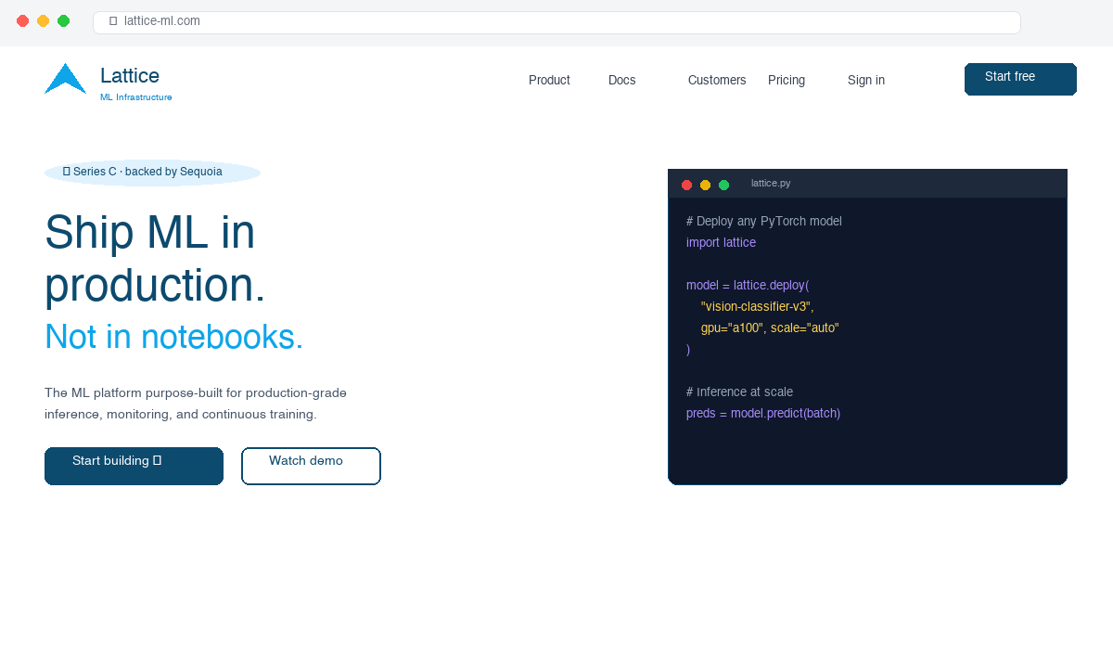
Task: Click the Watch demo button
Action: click(311, 466)
